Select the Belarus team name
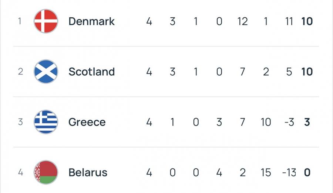The height and width of the screenshot is (193, 333). tap(88, 172)
